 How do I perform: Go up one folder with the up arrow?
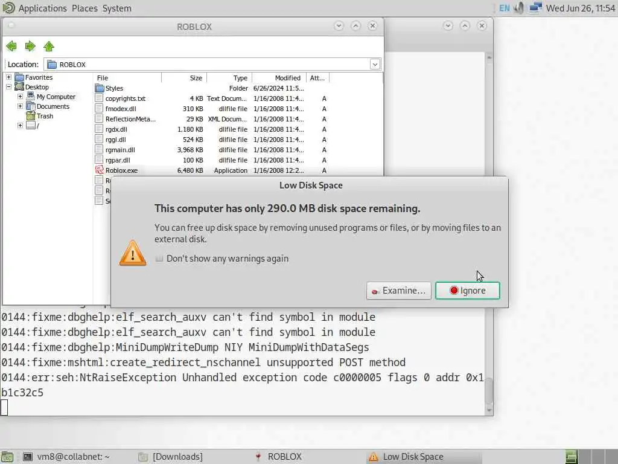click(49, 46)
